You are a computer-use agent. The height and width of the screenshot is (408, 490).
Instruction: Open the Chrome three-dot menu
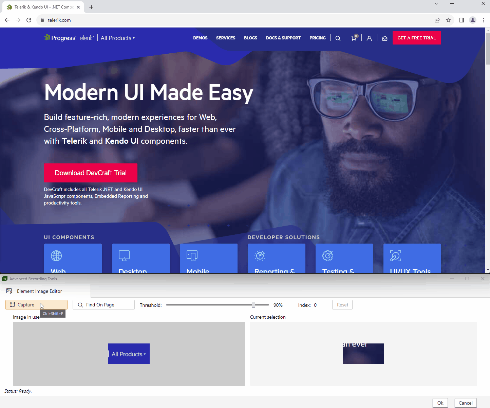pyautogui.click(x=484, y=20)
